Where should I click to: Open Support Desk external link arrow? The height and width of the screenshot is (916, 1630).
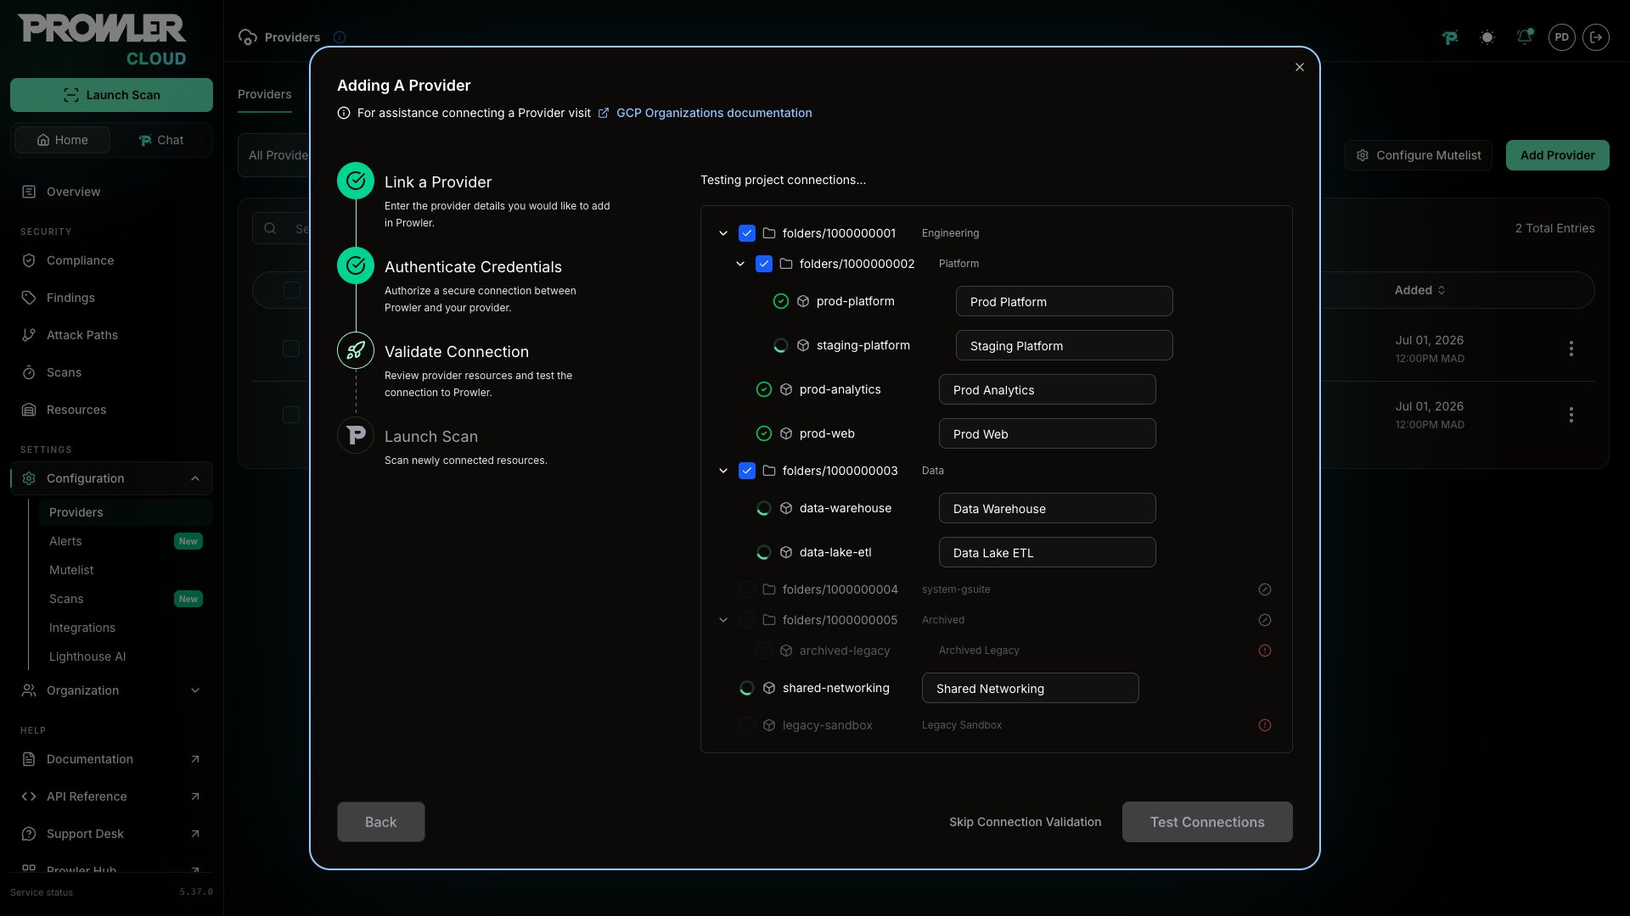click(x=195, y=834)
